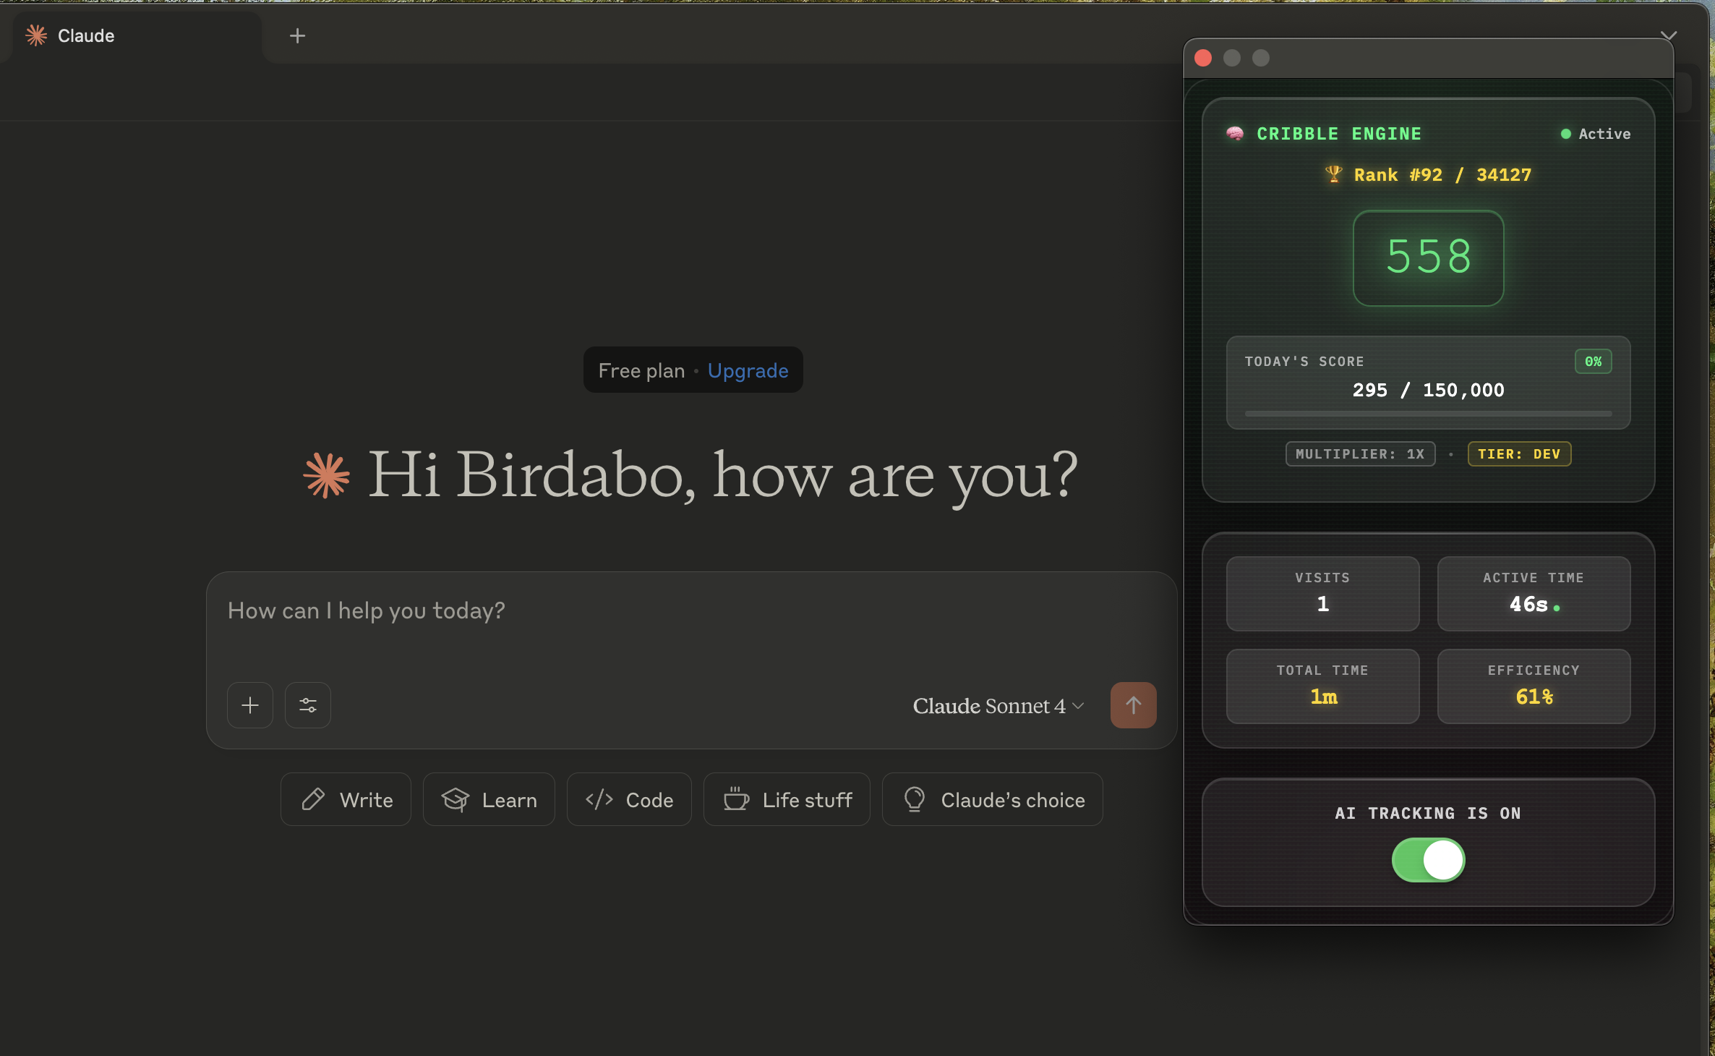Click the Claude starburst tab icon
This screenshot has width=1715, height=1056.
36,35
